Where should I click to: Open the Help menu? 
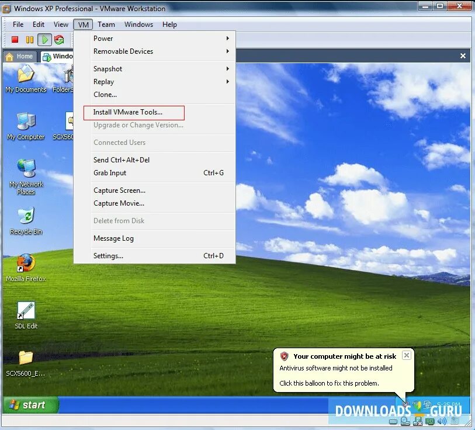169,24
